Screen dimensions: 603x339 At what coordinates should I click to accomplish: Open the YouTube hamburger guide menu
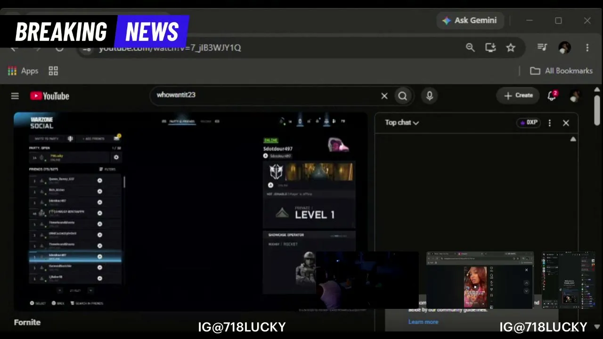pyautogui.click(x=15, y=96)
